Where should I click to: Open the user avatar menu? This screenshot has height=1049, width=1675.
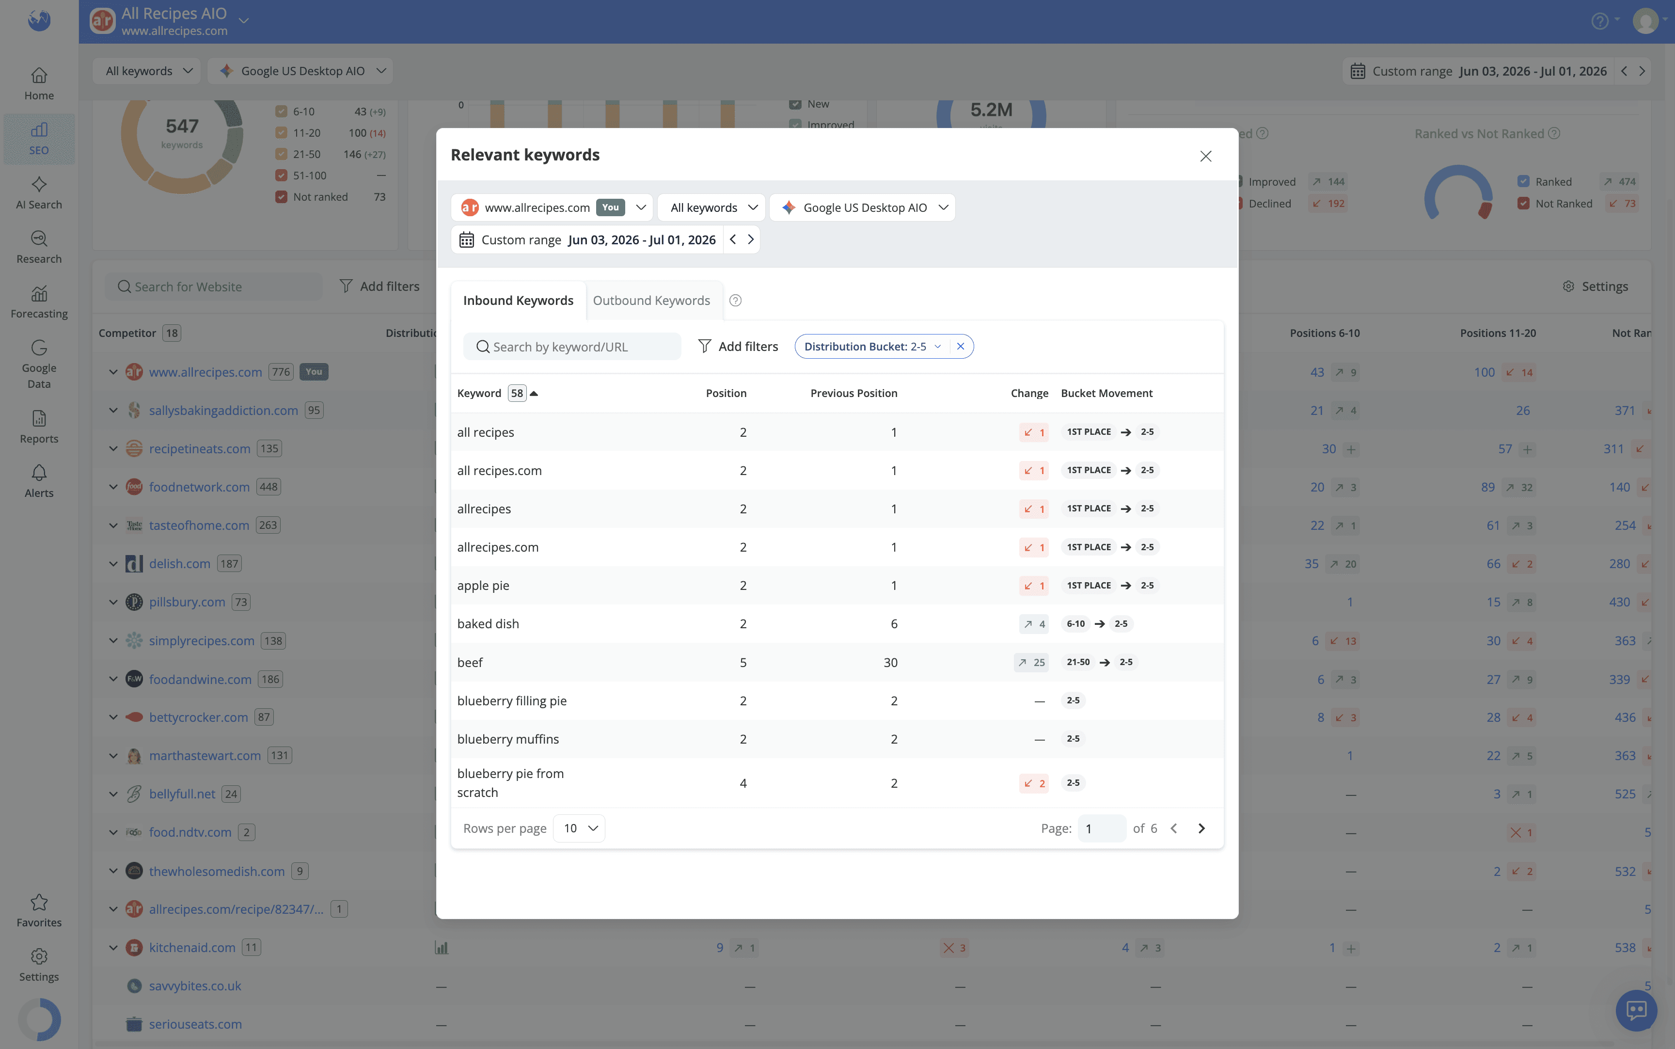tap(1645, 21)
